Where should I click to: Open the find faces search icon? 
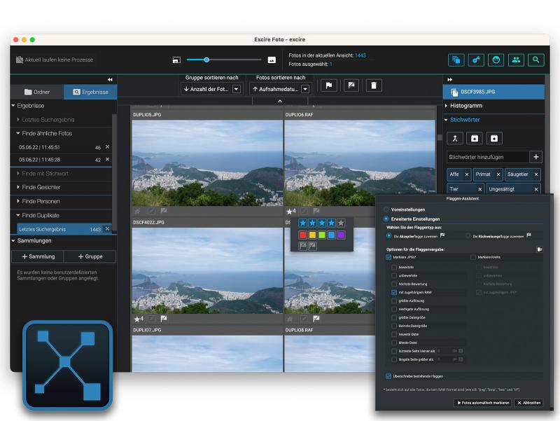(496, 60)
